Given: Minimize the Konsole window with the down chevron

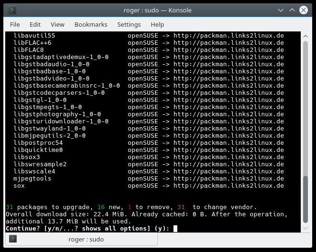Looking at the screenshot, I should pos(281,10).
